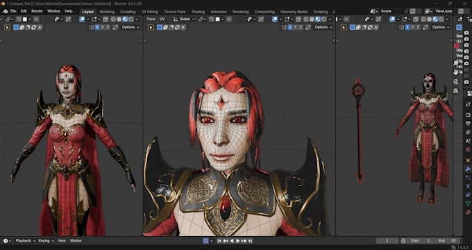Switch left viewport to wireframe shading
472x250 pixels.
(x=113, y=19)
